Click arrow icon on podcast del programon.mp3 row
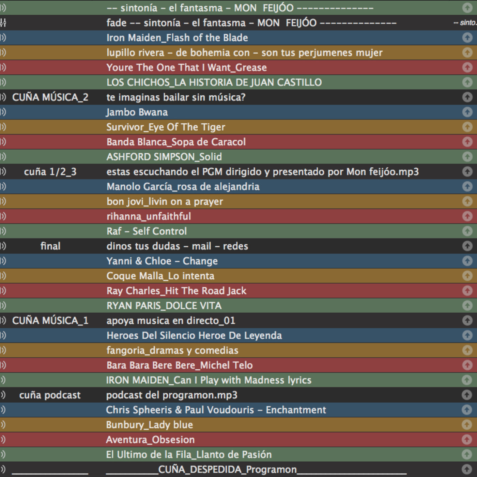The width and height of the screenshot is (477, 477). (467, 395)
